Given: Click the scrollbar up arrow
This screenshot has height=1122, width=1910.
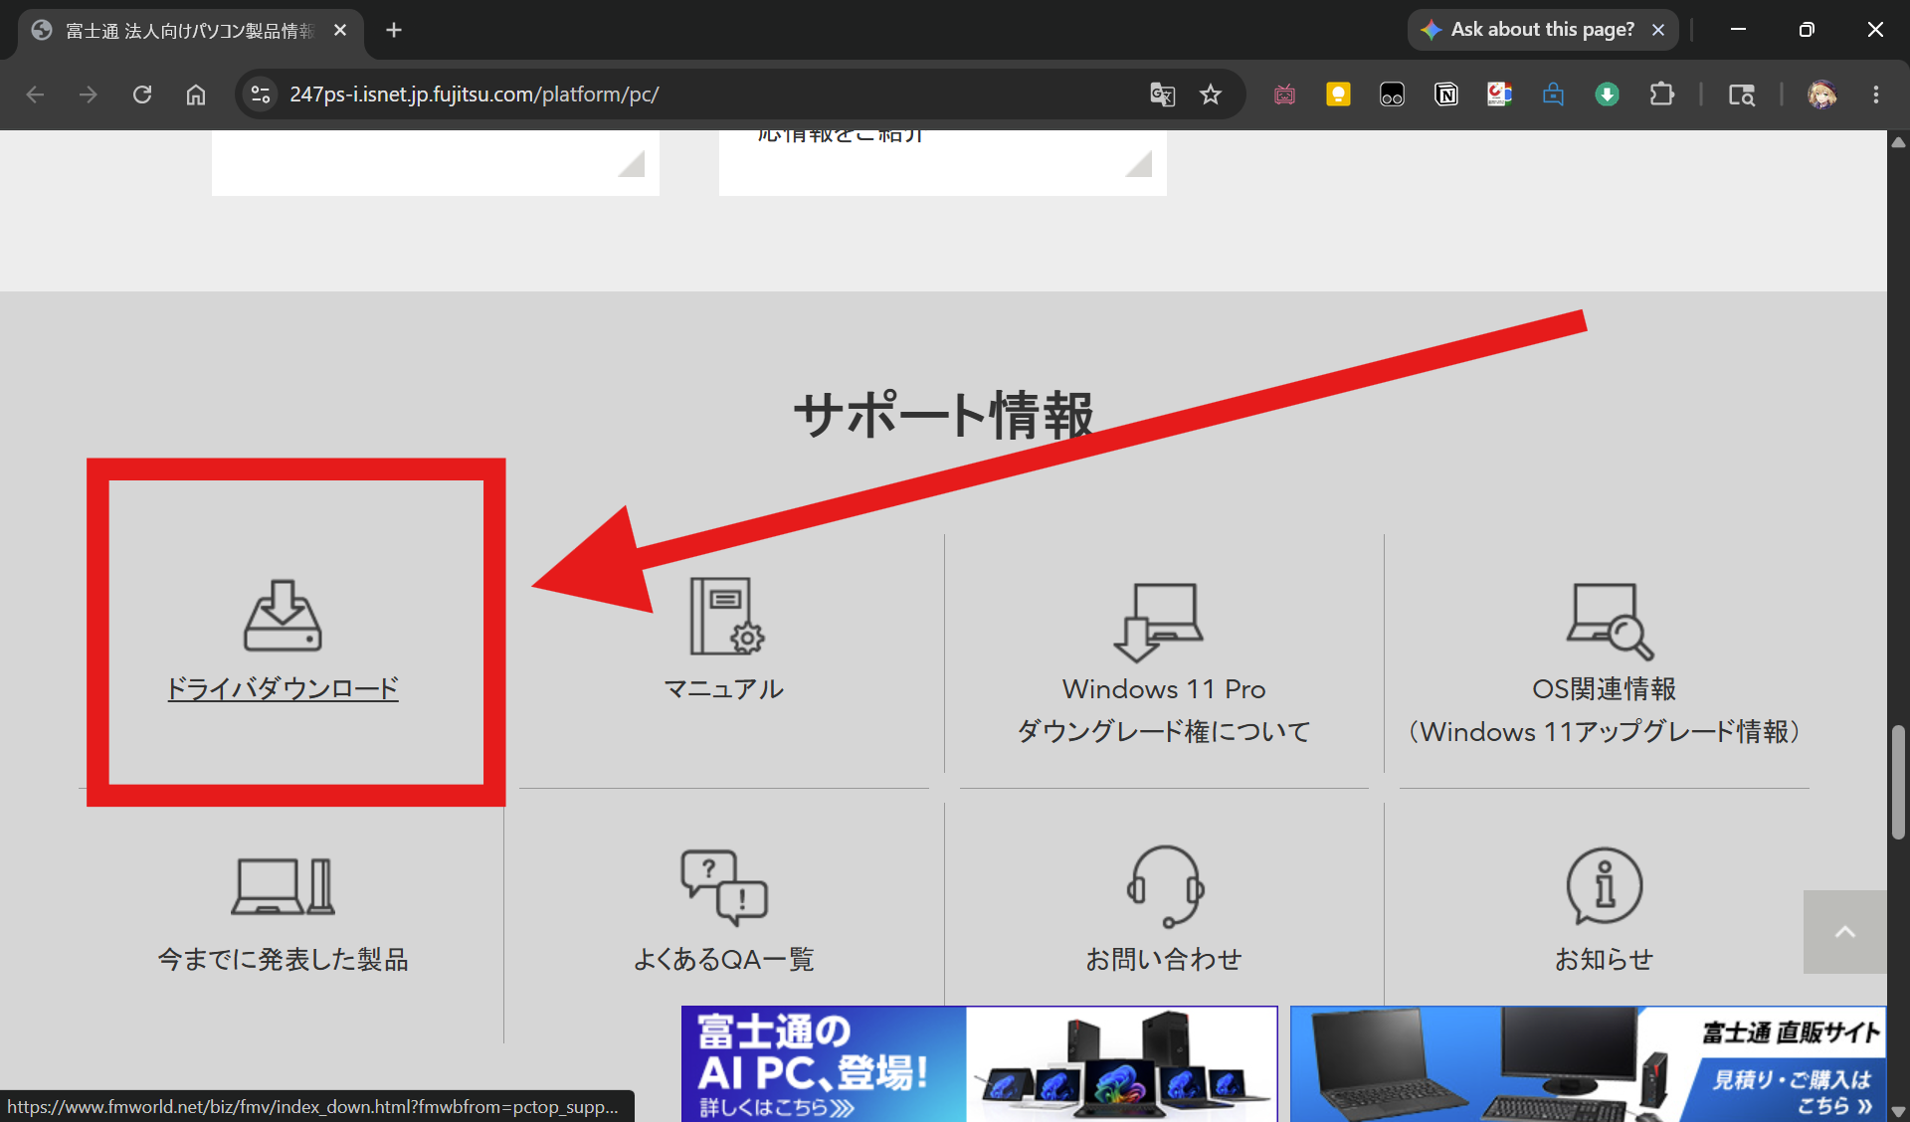Looking at the screenshot, I should 1898,141.
